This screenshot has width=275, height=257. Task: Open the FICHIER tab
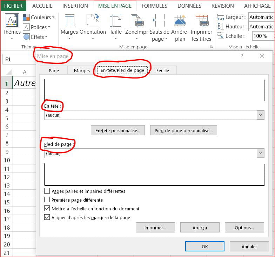[13, 6]
